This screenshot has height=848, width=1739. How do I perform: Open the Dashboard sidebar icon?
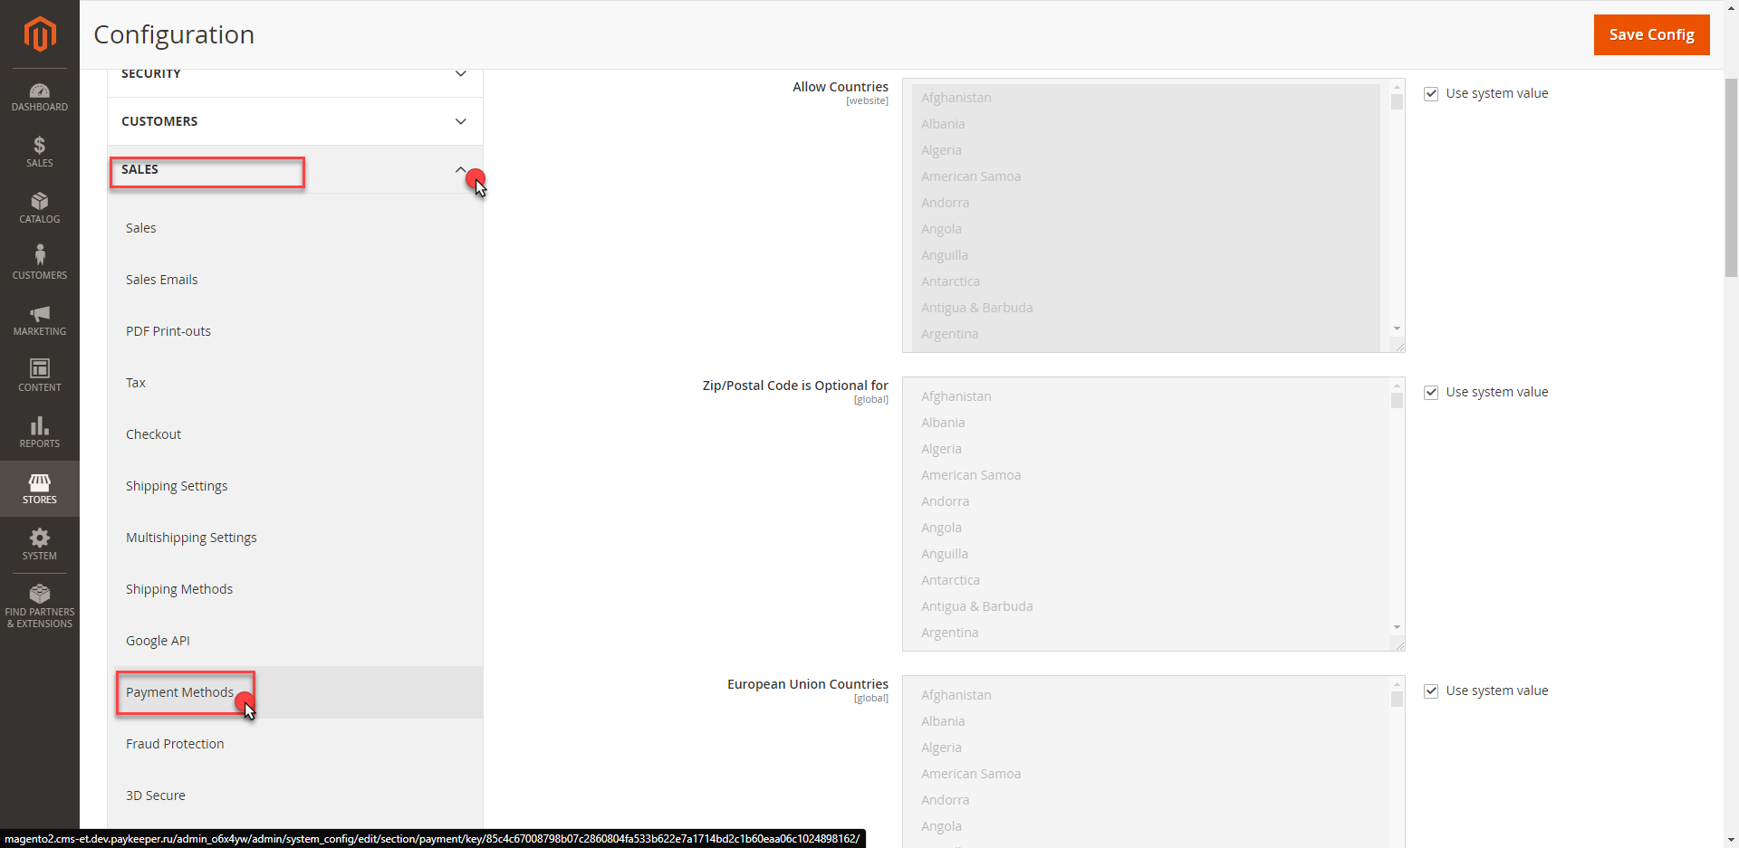pos(40,97)
